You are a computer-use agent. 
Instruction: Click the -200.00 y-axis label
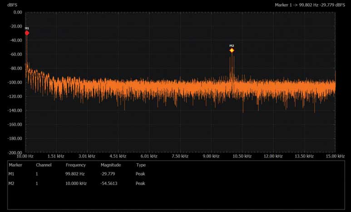(16, 152)
